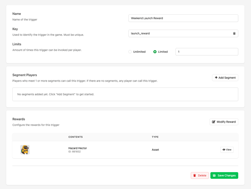The width and height of the screenshot is (251, 189).
Task: Click the Modify Reward button
Action: click(224, 122)
